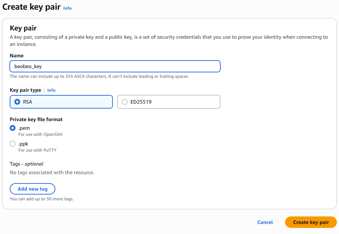The image size is (339, 234).
Task: Click 'No tags associated with the resource' text
Action: click(52, 172)
